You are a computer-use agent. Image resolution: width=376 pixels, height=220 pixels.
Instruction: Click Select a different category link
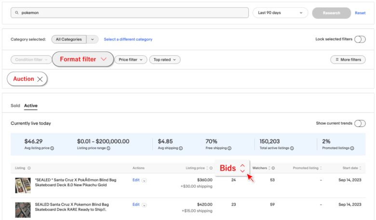(x=128, y=39)
